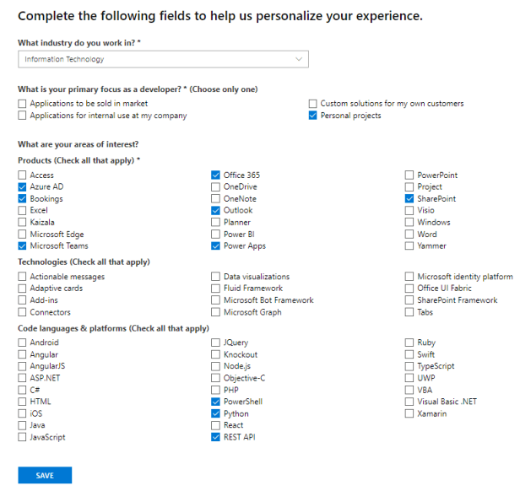
Task: Tick the Microsoft identity platform checkbox
Action: pyautogui.click(x=410, y=277)
